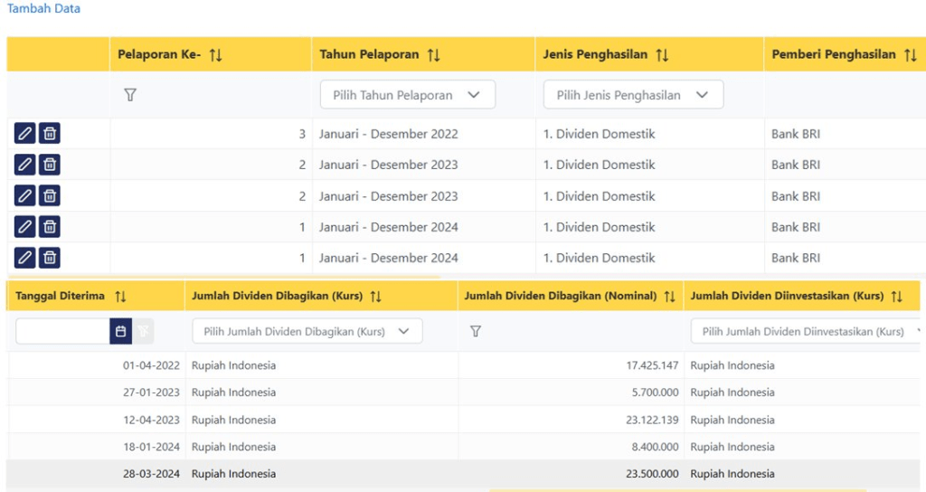
Task: Click the Jenis Penghasilan column header
Action: [595, 55]
